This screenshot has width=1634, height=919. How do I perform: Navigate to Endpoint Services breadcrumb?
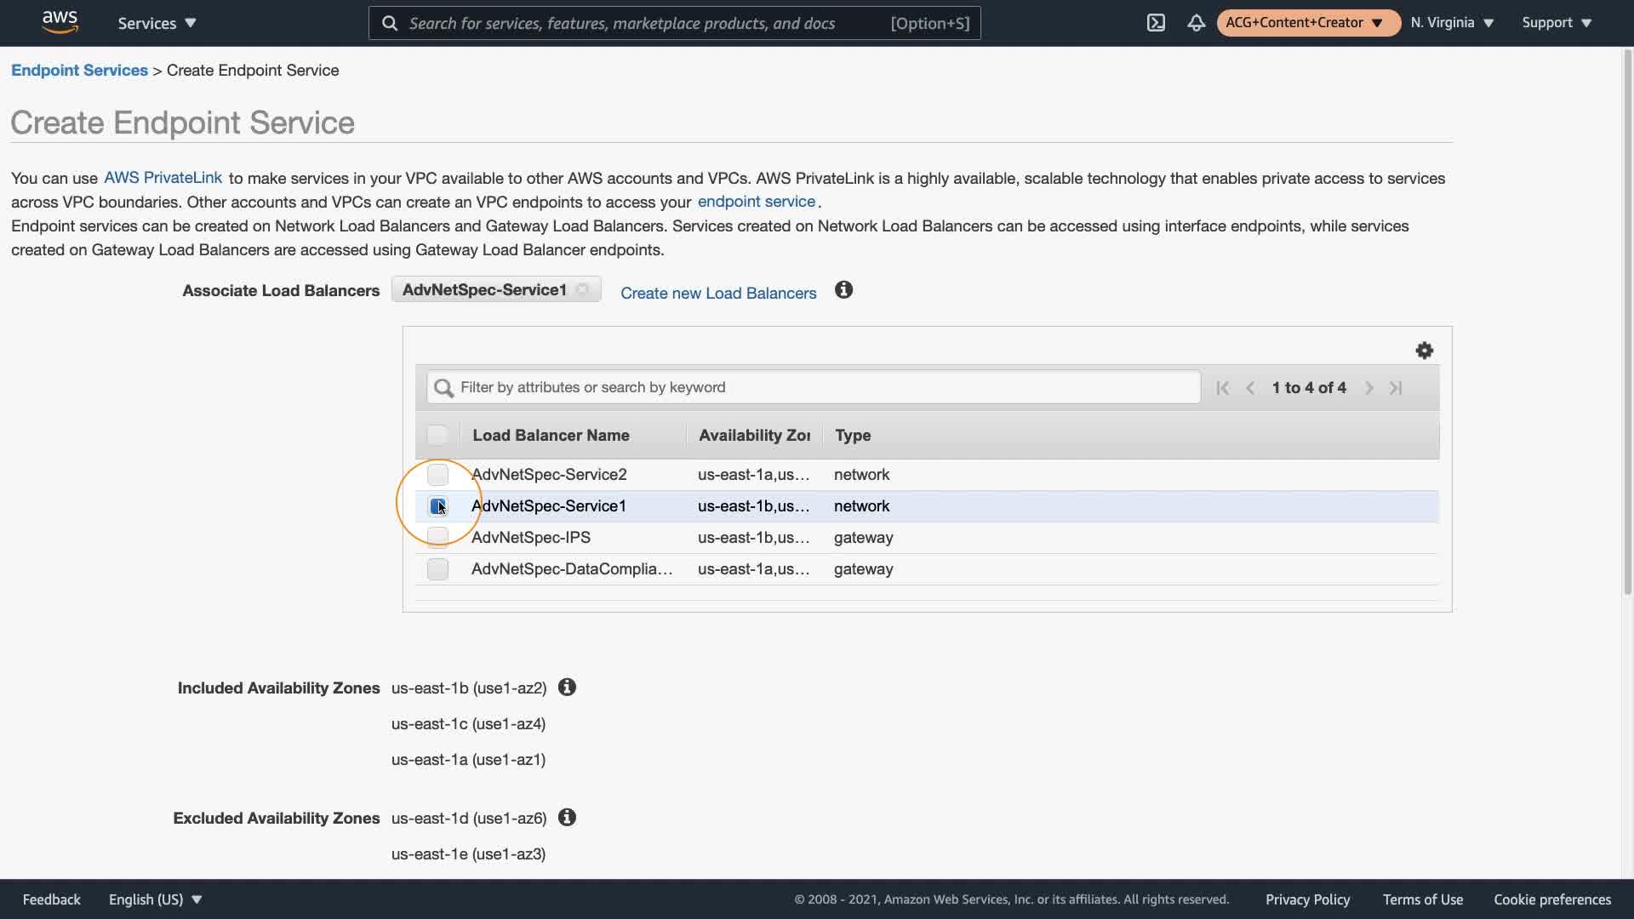click(x=79, y=71)
